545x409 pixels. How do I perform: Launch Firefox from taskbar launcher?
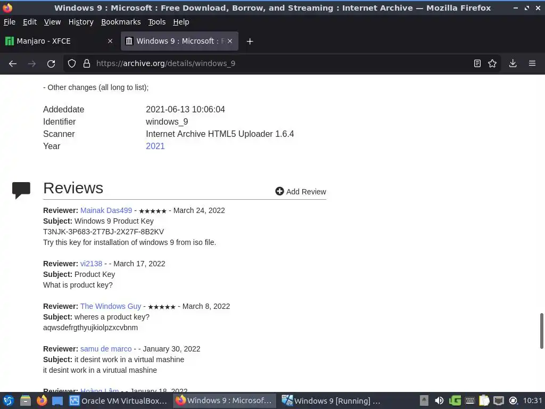point(42,400)
